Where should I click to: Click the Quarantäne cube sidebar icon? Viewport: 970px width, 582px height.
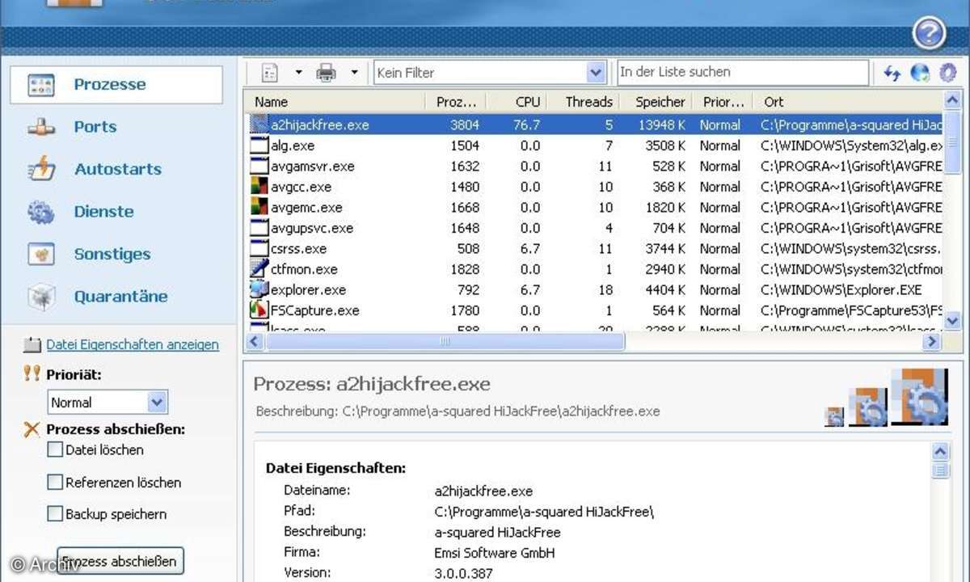40,297
